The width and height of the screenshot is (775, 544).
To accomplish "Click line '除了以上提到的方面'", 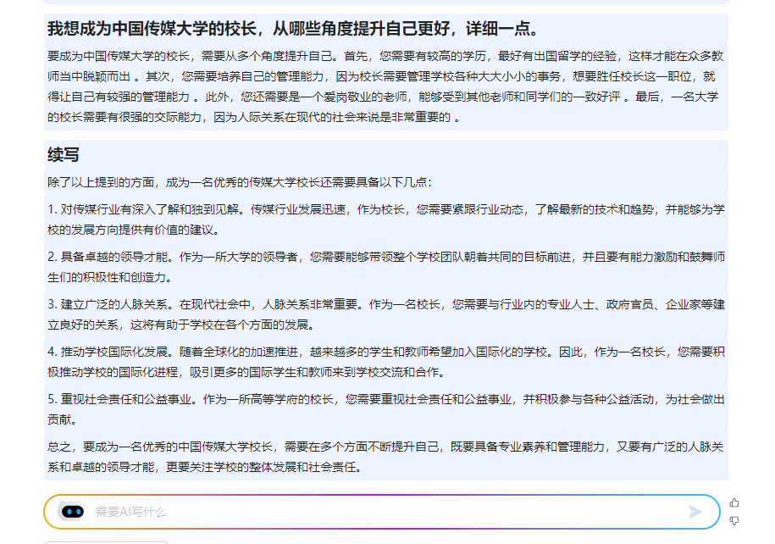I will (x=240, y=182).
